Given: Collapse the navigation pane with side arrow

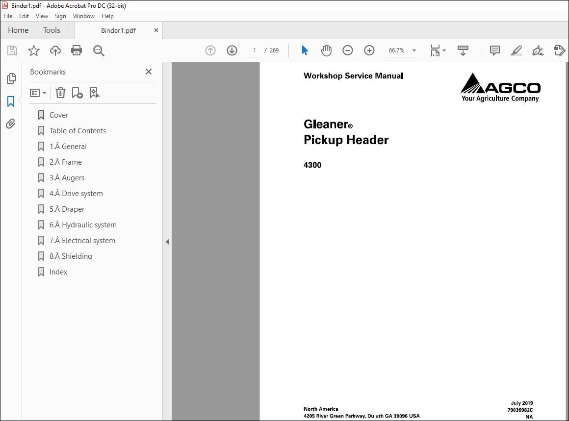Looking at the screenshot, I should pos(167,242).
